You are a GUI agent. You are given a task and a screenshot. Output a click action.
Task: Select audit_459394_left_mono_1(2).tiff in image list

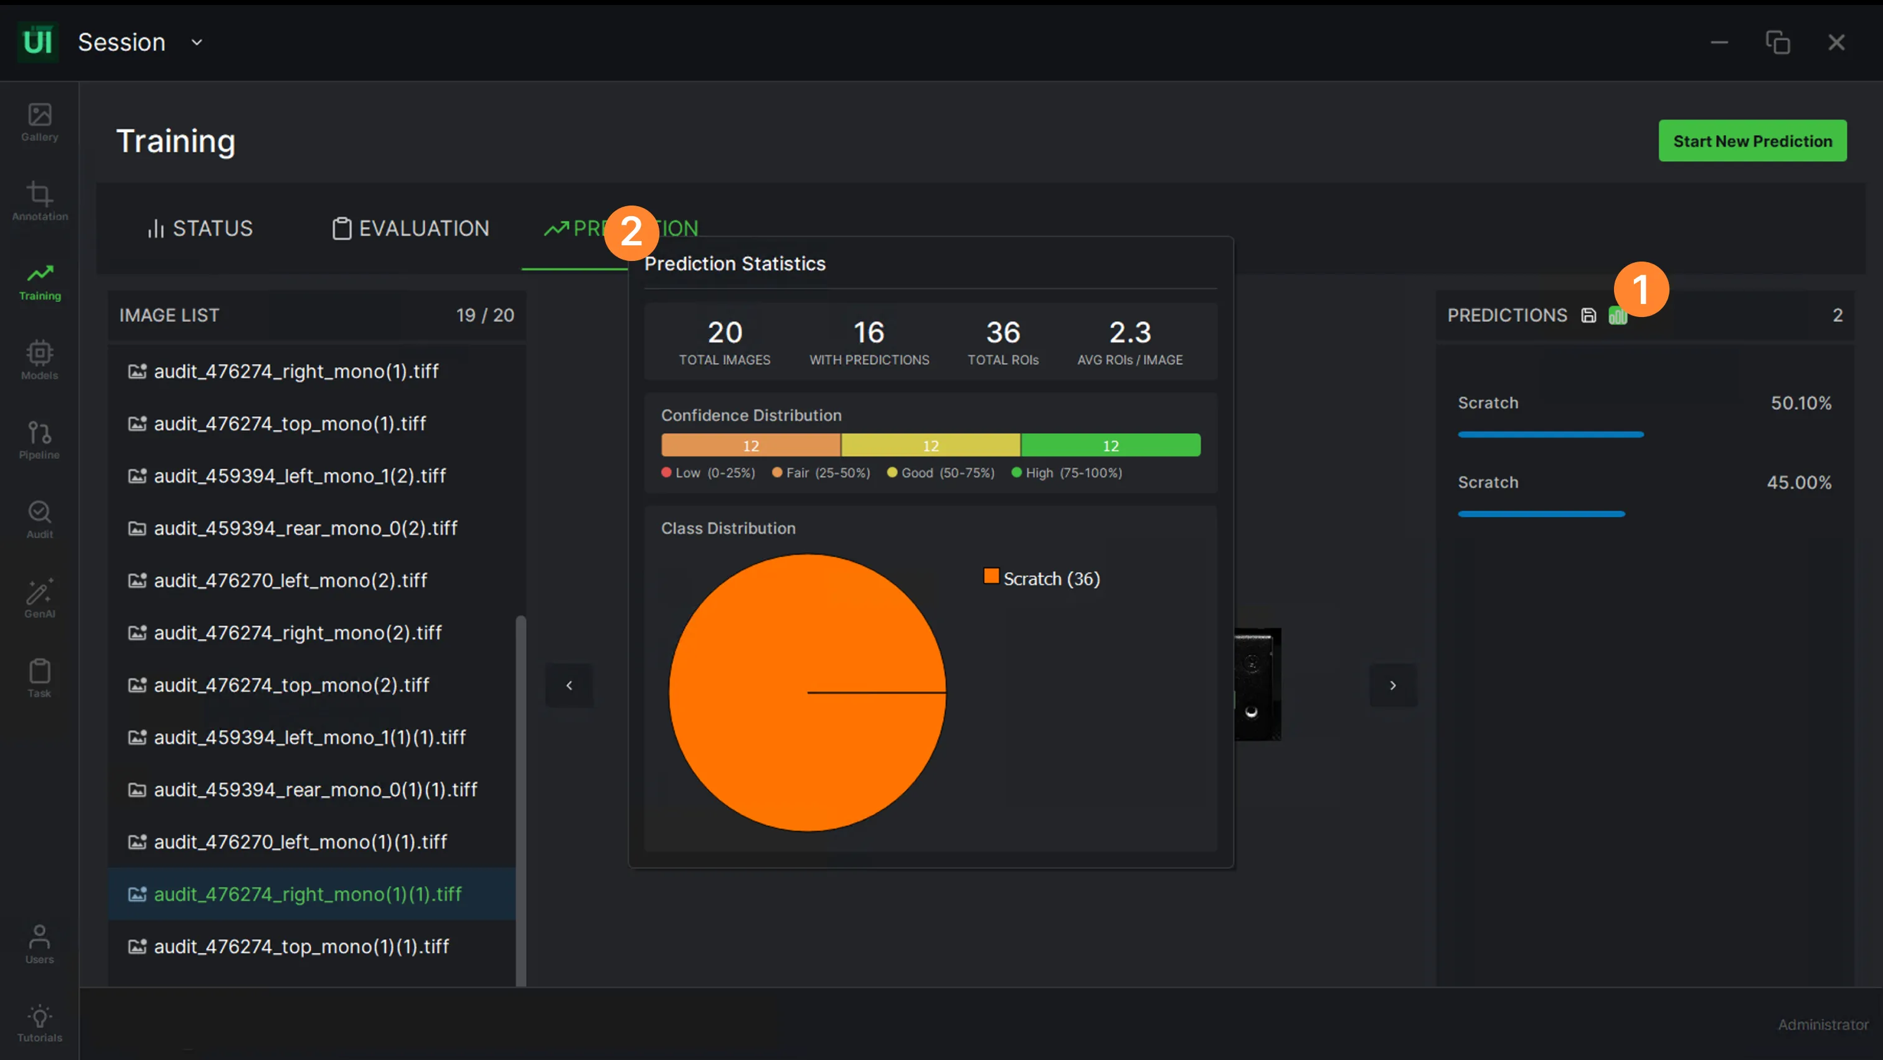tap(312, 476)
